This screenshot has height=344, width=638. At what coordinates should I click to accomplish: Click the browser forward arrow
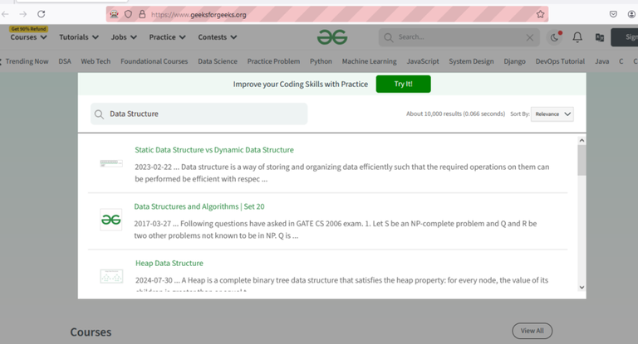click(x=22, y=14)
